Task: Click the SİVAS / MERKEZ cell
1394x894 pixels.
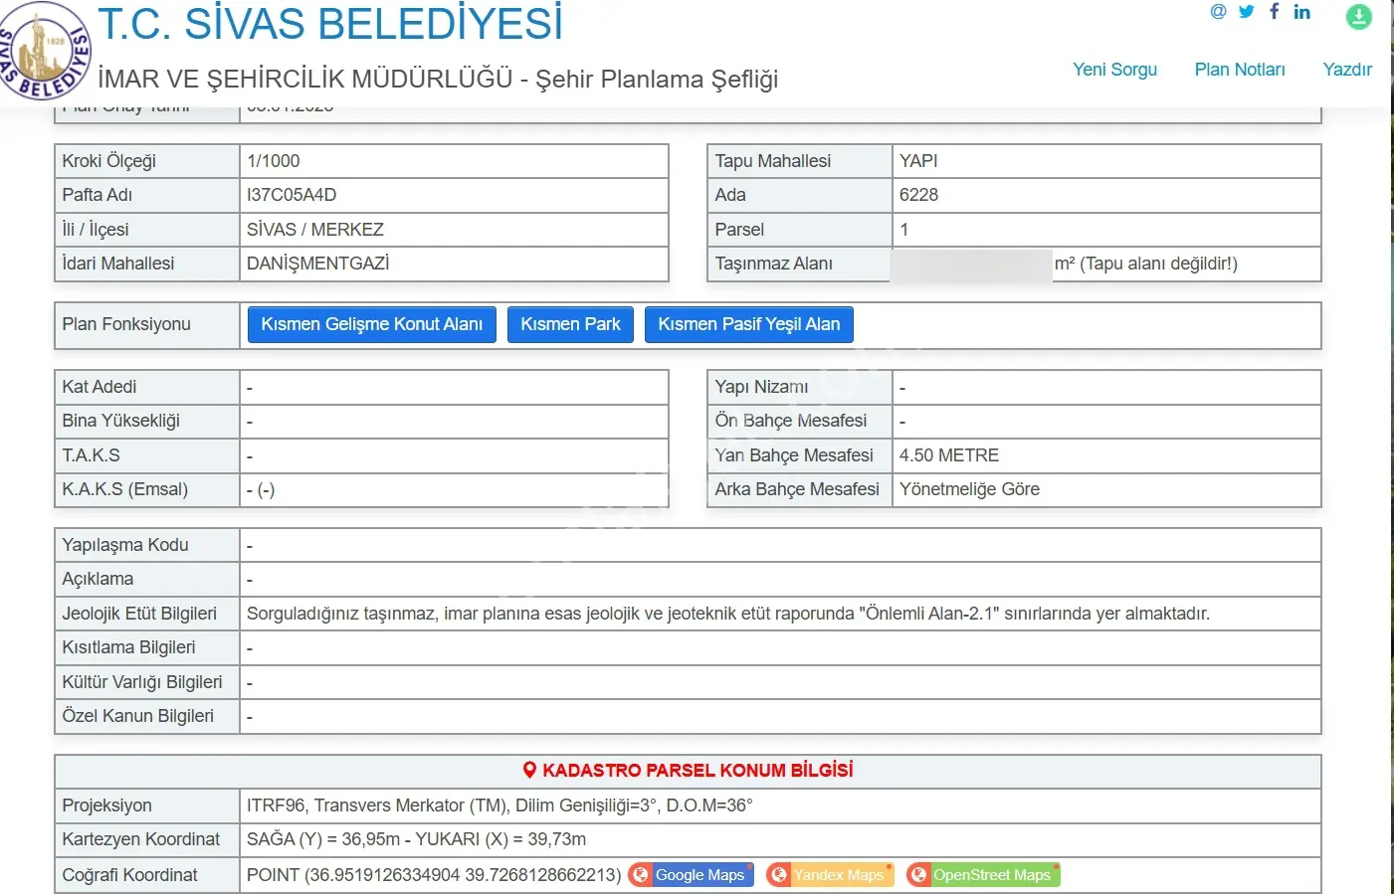Action: (x=454, y=230)
